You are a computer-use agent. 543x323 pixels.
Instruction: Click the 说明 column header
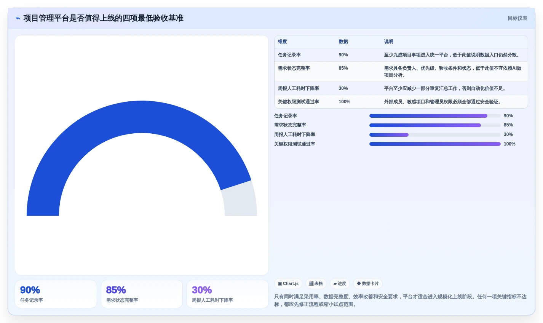pyautogui.click(x=389, y=42)
